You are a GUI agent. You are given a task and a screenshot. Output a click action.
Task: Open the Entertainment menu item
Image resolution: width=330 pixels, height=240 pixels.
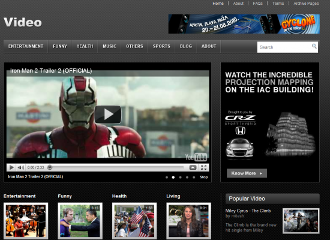26,46
